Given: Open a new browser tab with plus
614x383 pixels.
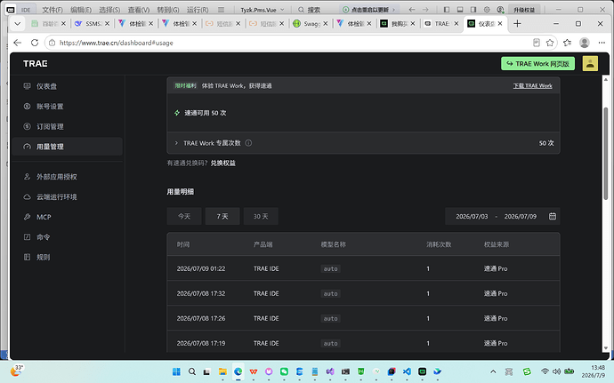Looking at the screenshot, I should pyautogui.click(x=517, y=24).
